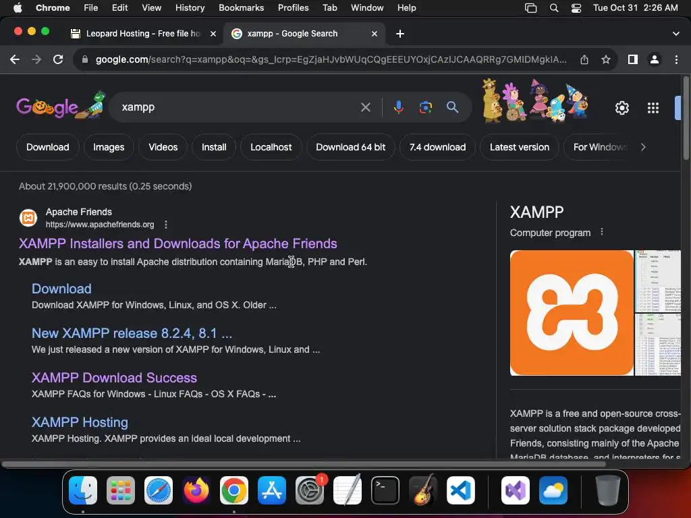
Task: Open XAMPP Installers and Downloads result
Action: pyautogui.click(x=178, y=243)
